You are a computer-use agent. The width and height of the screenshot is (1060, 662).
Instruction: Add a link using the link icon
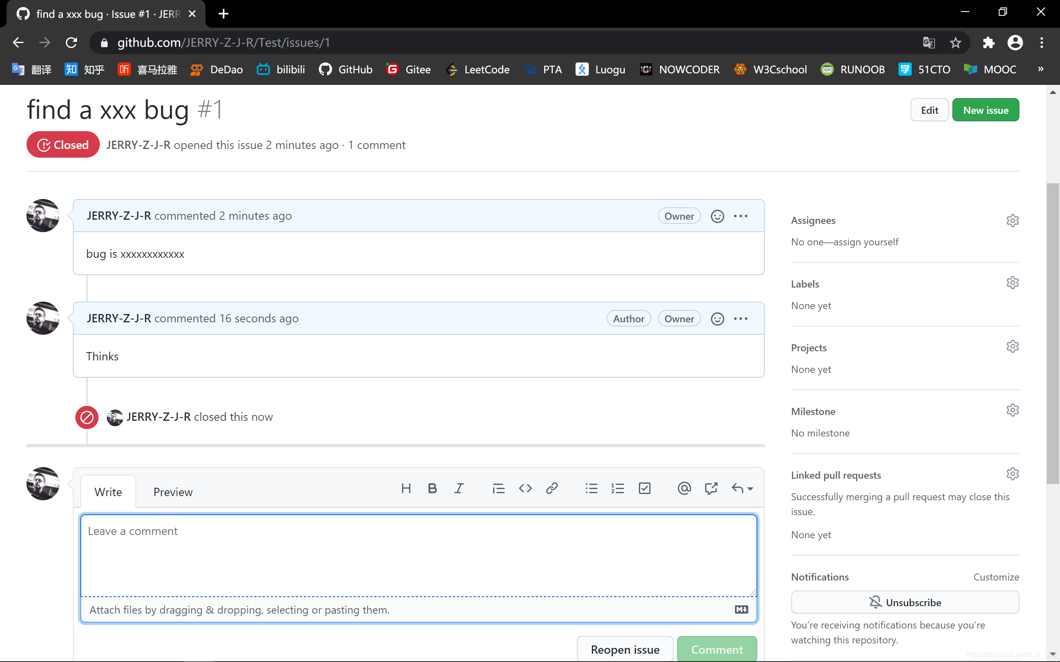coord(552,488)
